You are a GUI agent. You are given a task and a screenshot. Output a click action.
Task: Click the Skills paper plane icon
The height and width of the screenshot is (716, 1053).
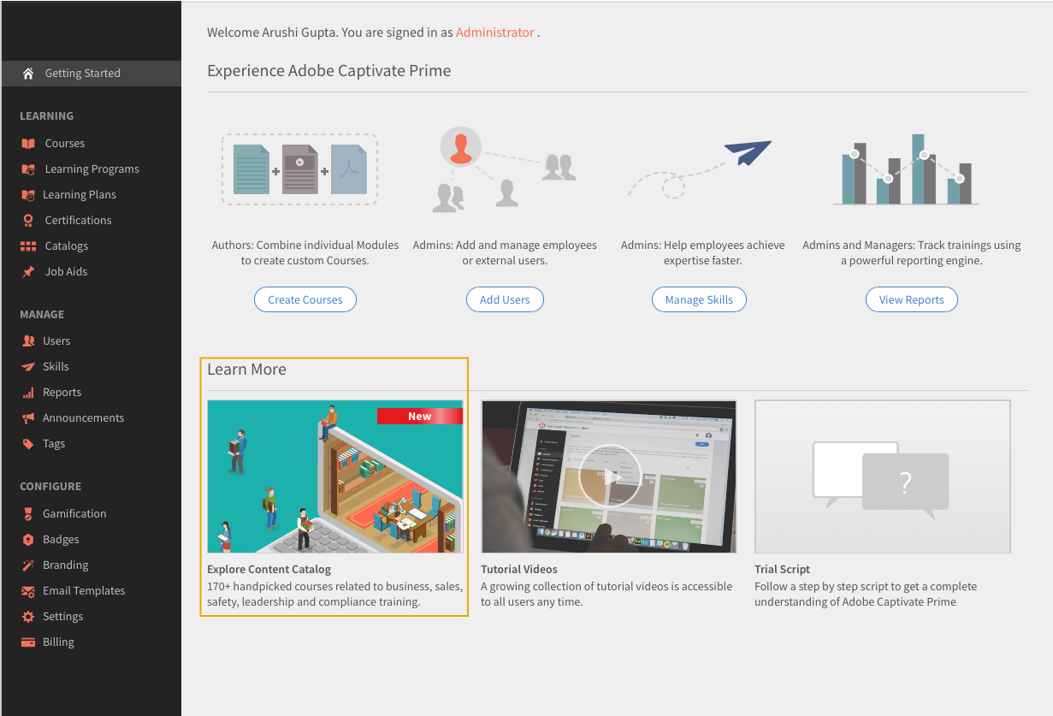tap(28, 367)
